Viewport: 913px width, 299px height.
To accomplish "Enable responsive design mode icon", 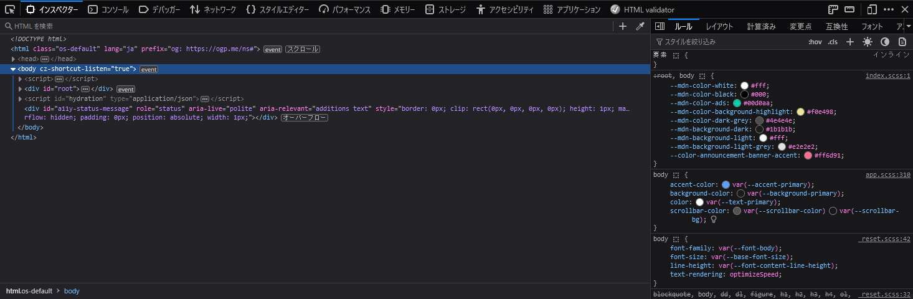I will pos(872,9).
